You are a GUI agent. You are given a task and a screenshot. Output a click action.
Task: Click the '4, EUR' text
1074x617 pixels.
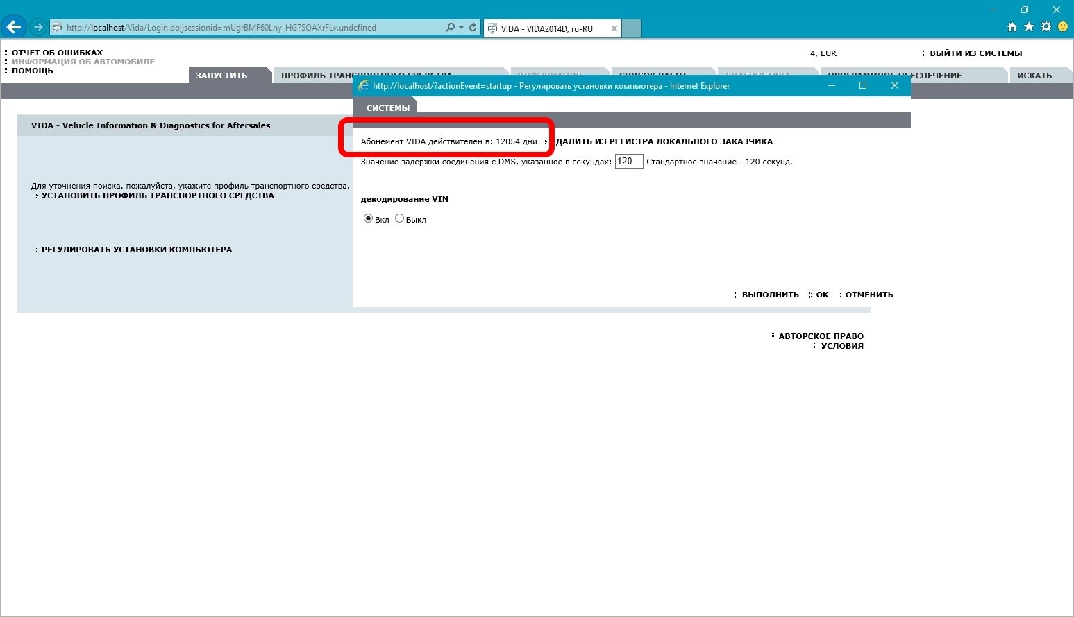pyautogui.click(x=823, y=53)
